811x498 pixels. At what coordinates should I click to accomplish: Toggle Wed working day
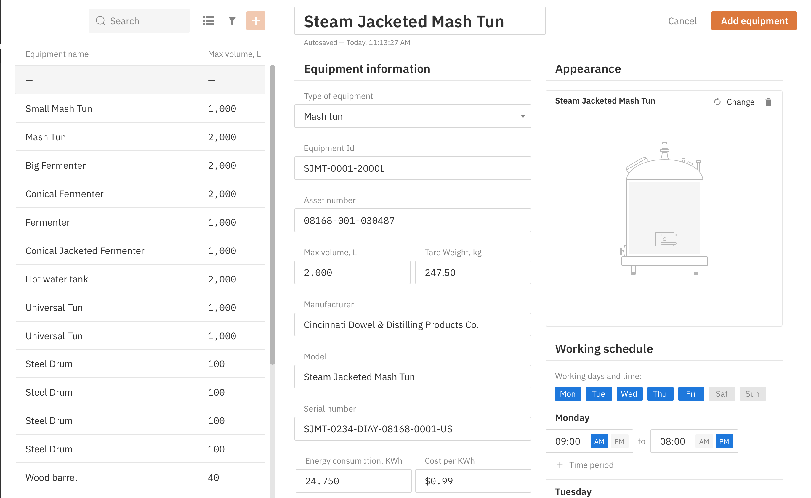629,394
